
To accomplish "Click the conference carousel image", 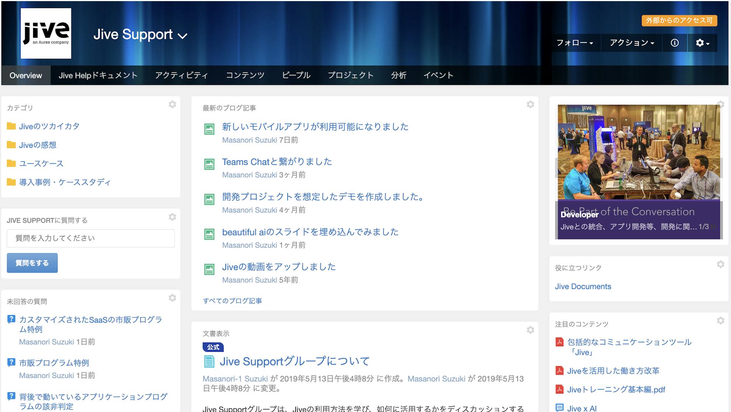I will click(639, 152).
